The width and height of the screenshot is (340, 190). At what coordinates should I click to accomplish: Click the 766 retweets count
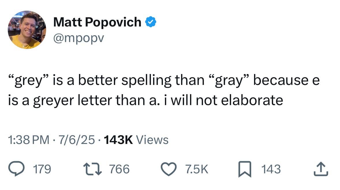pos(119,169)
